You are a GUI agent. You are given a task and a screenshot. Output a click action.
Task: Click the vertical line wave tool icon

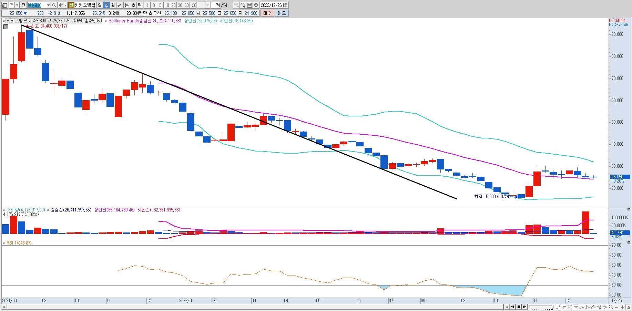click(588, 307)
